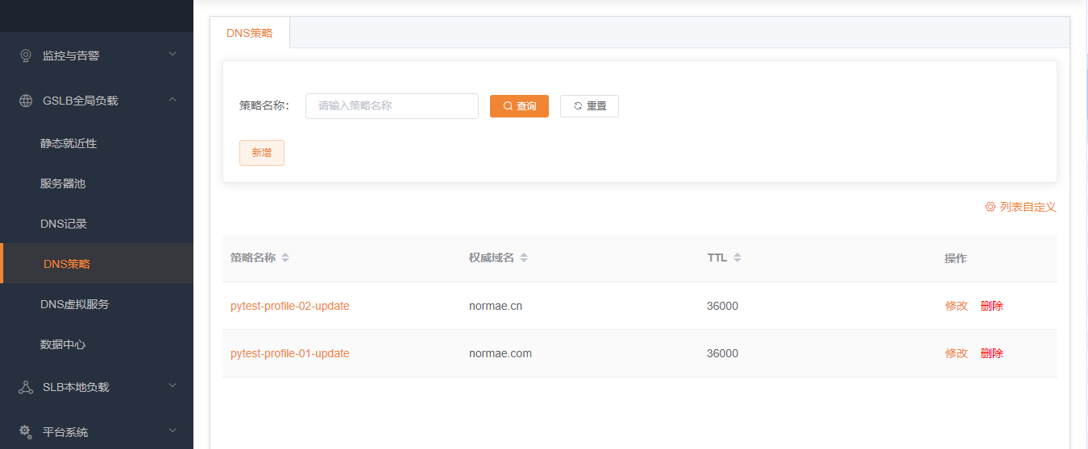This screenshot has width=1088, height=449.
Task: Open pytest-profile-02-update policy link
Action: click(x=290, y=306)
